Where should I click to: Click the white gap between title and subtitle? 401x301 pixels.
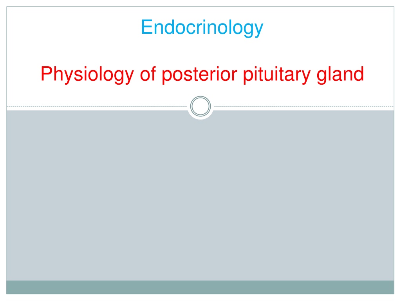[x=200, y=51]
